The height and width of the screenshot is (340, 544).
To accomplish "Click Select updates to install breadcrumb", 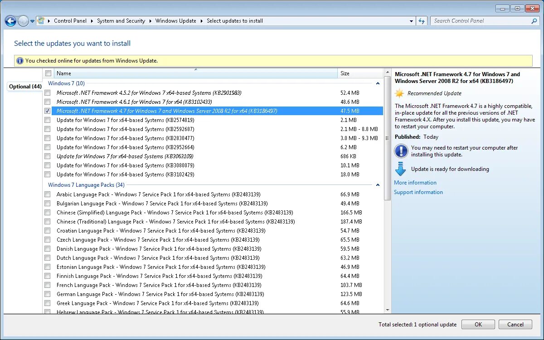I will coord(235,21).
